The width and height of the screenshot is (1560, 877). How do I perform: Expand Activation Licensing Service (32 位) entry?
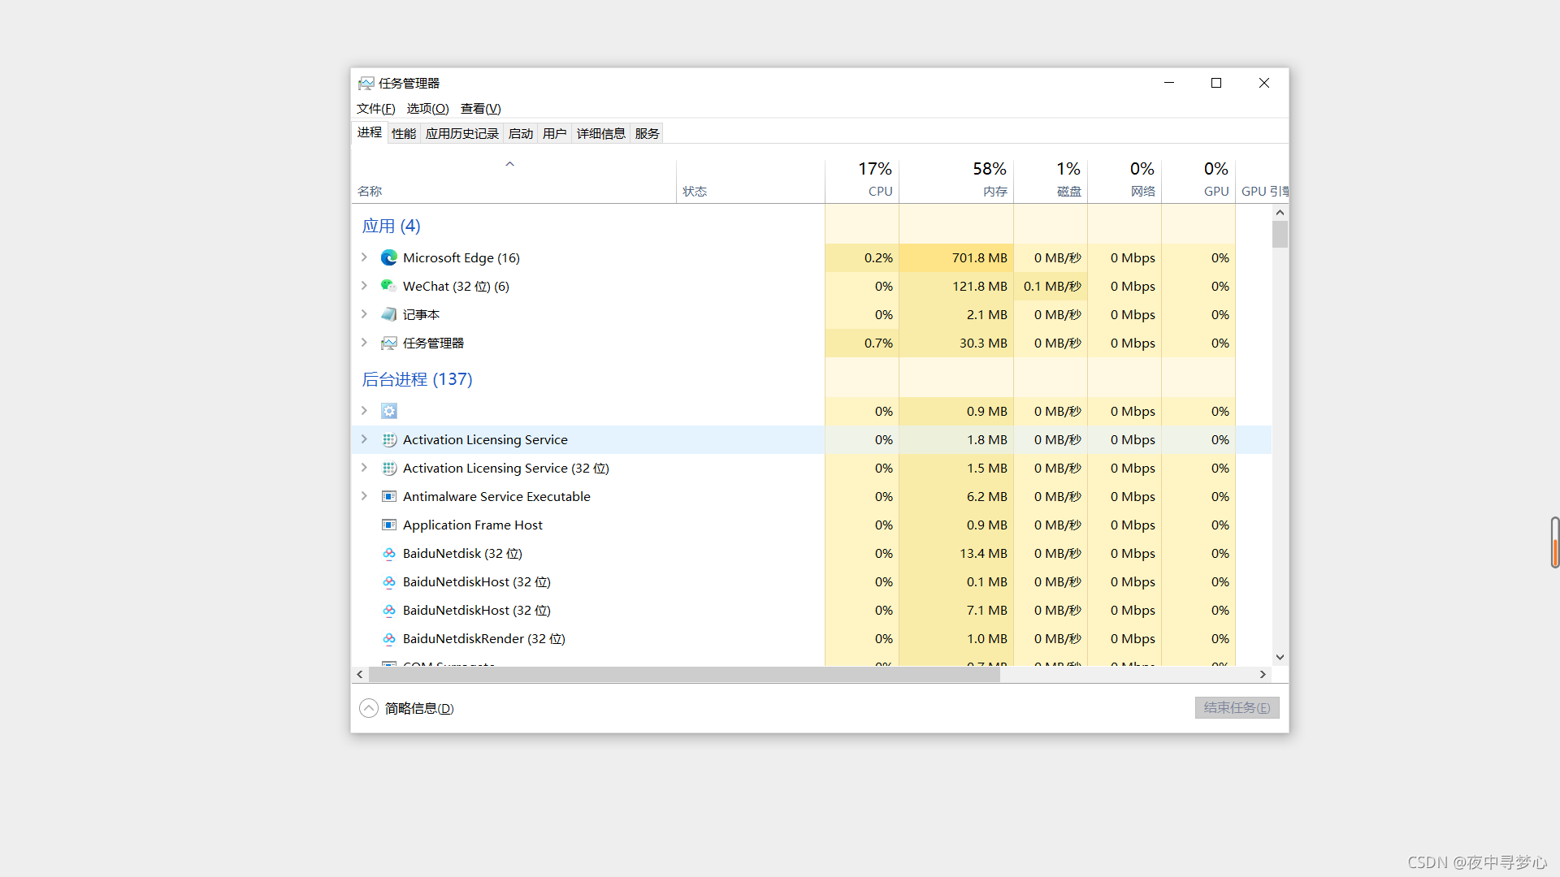click(x=364, y=468)
